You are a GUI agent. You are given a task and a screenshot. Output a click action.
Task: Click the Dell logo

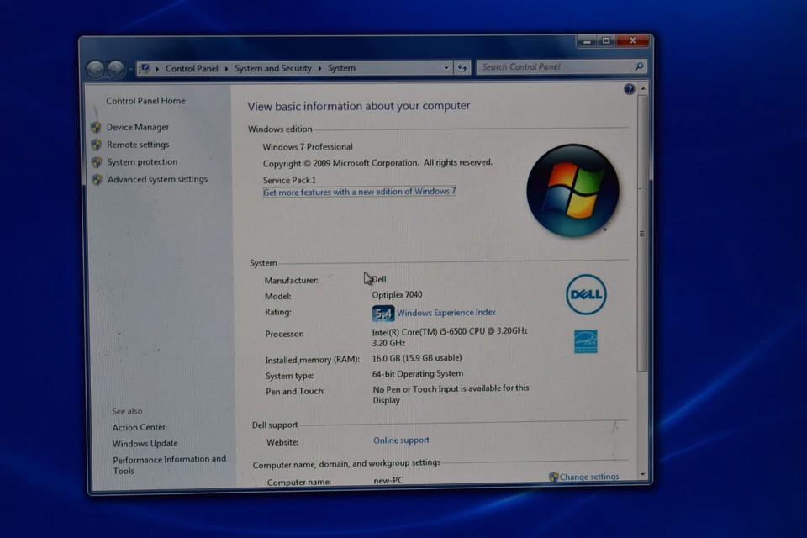[x=585, y=295]
